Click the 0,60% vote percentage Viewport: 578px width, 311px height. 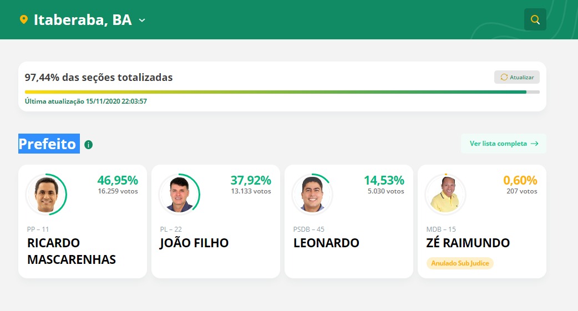[520, 180]
